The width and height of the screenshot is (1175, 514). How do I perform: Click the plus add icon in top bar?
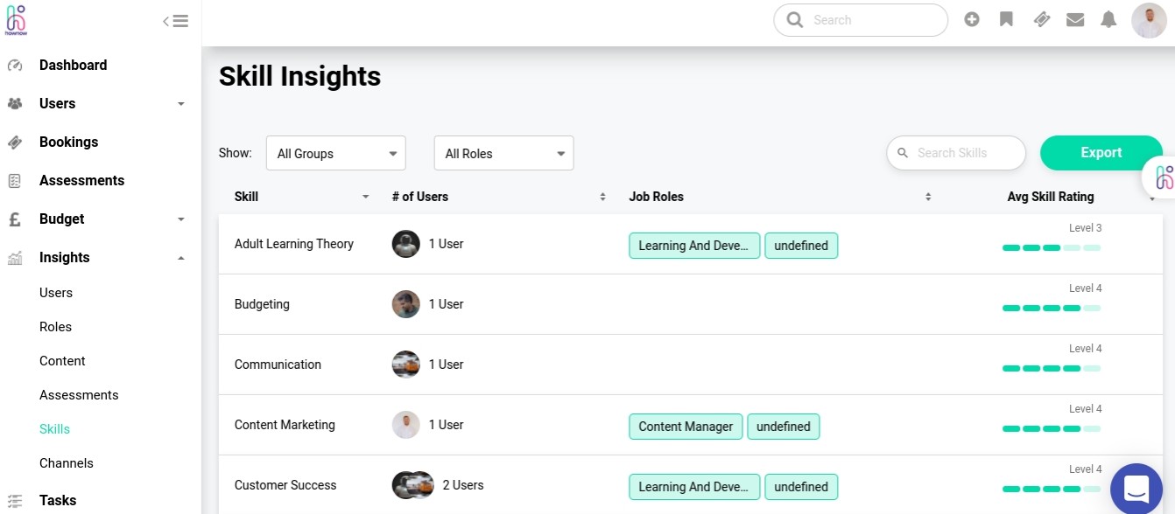click(972, 19)
